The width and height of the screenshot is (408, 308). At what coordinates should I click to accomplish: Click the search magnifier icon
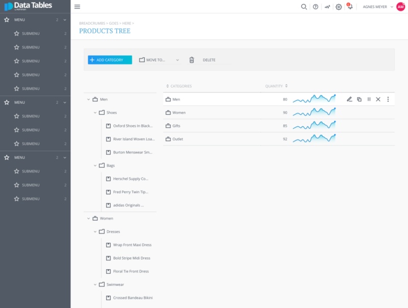[304, 7]
